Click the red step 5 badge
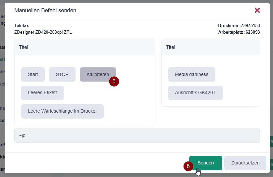 click(x=114, y=81)
